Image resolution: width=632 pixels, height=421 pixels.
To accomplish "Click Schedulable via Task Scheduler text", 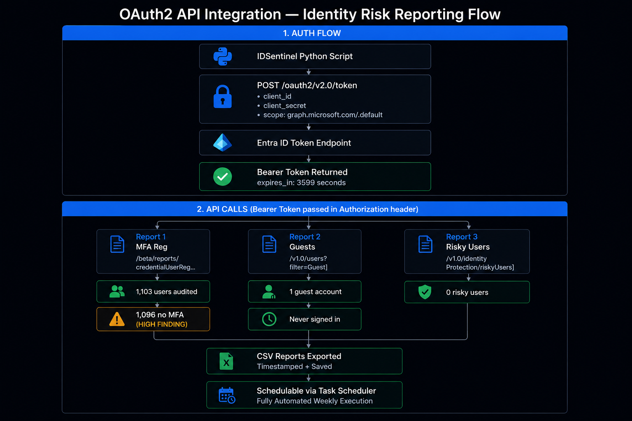I will (316, 391).
